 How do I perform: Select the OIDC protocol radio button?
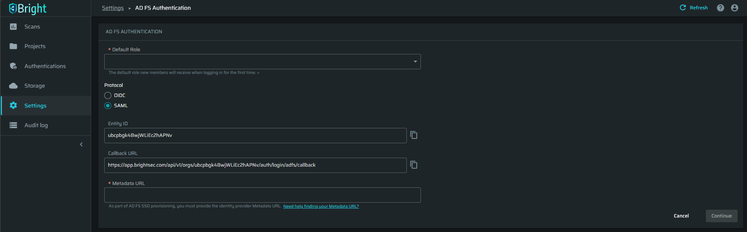point(108,95)
